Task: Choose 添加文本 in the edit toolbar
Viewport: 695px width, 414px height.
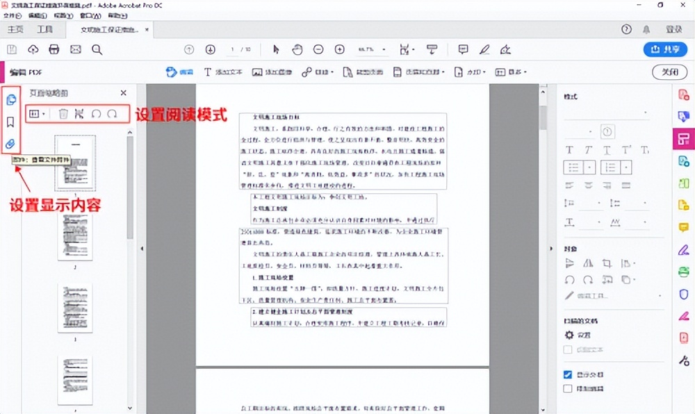Action: pos(223,72)
